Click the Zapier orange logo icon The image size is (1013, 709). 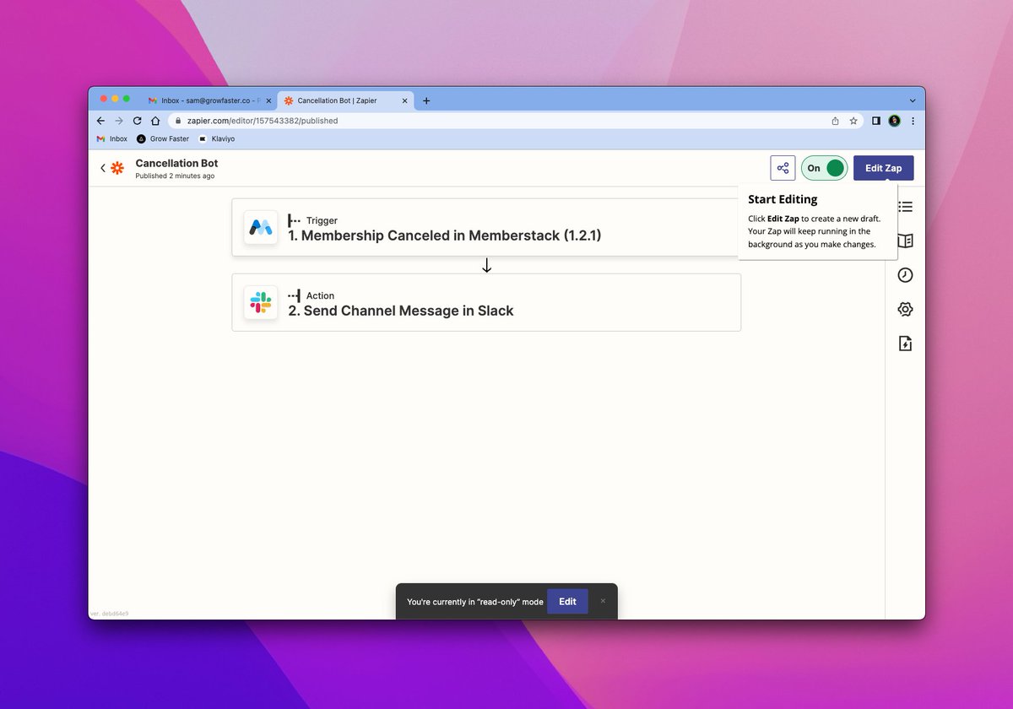pyautogui.click(x=117, y=168)
